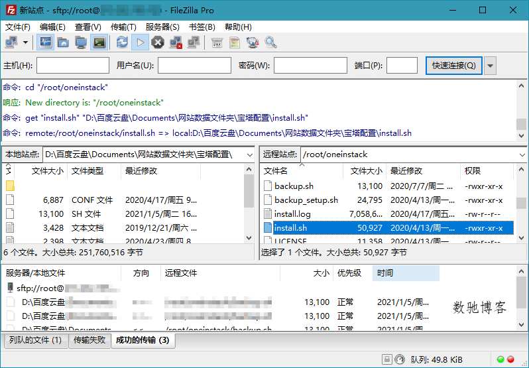This screenshot has width=529, height=368.
Task: Expand the 本地站点 path dropdown
Action: [x=250, y=154]
